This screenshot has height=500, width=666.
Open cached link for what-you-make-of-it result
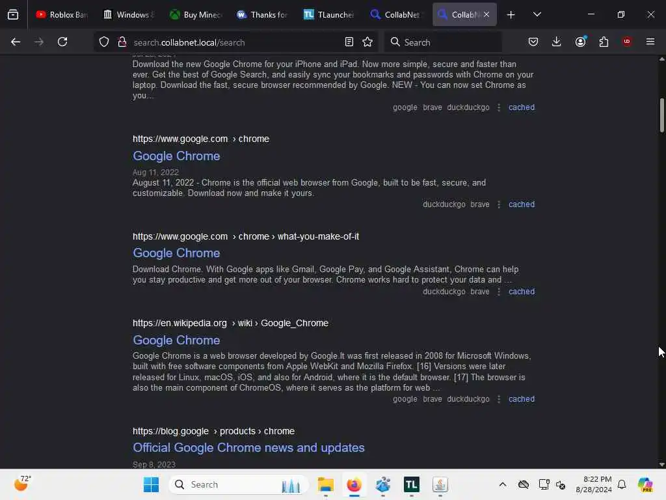point(521,292)
